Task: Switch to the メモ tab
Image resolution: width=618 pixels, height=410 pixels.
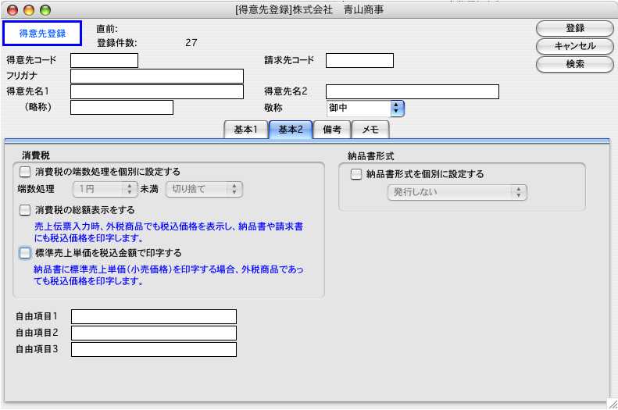Action: [x=370, y=130]
